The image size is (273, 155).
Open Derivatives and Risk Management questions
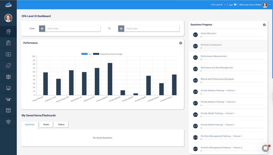(216, 68)
